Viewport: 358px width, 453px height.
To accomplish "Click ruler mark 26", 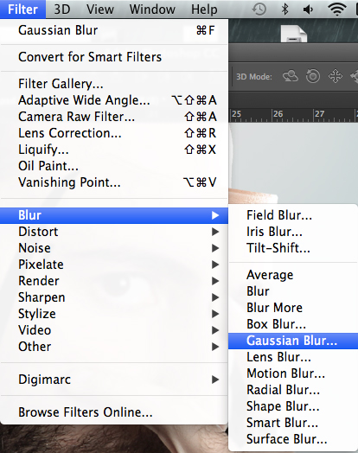I will 278,114.
